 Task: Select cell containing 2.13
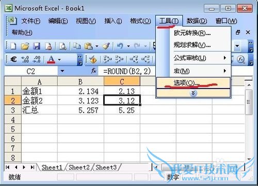click(122, 91)
